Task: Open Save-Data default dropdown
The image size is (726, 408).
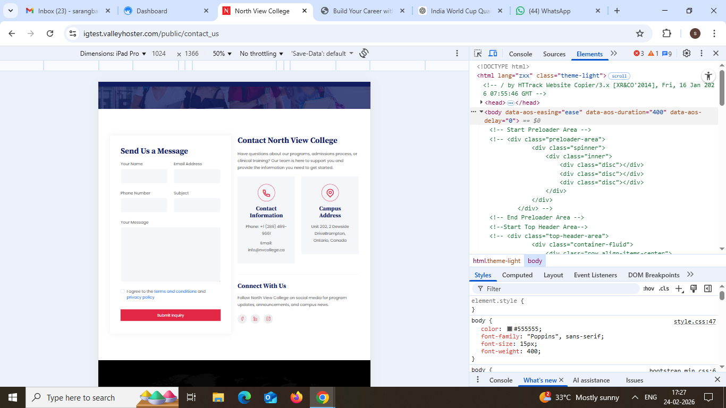Action: coord(322,54)
